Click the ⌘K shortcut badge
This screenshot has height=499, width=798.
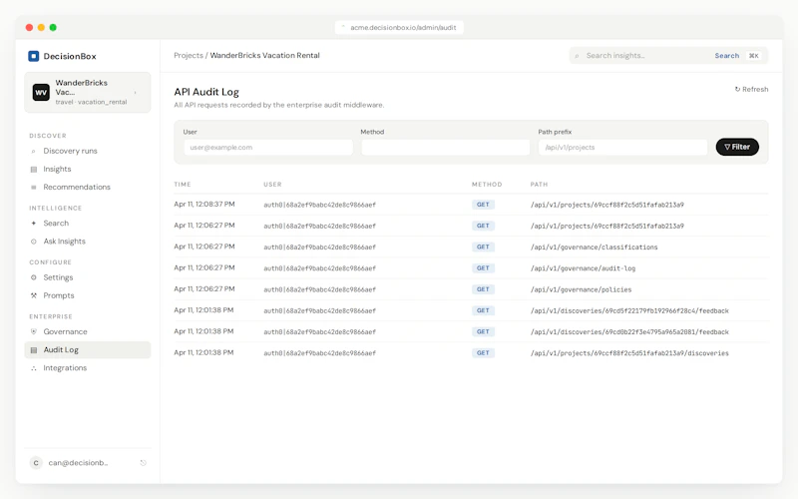tap(754, 56)
